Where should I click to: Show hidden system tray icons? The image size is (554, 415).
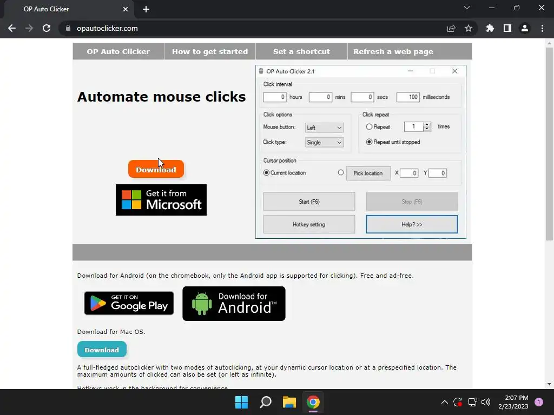(x=445, y=402)
